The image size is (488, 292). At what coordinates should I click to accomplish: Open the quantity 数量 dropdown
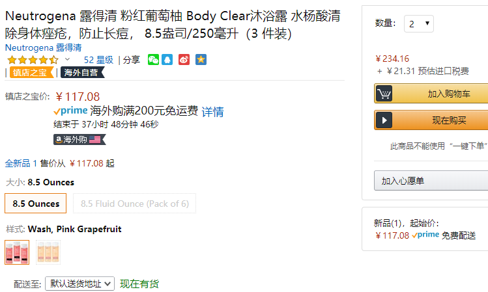pos(418,23)
